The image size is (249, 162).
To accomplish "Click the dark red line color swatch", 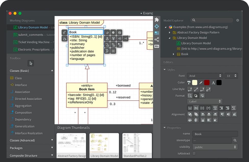I will click(x=207, y=83).
